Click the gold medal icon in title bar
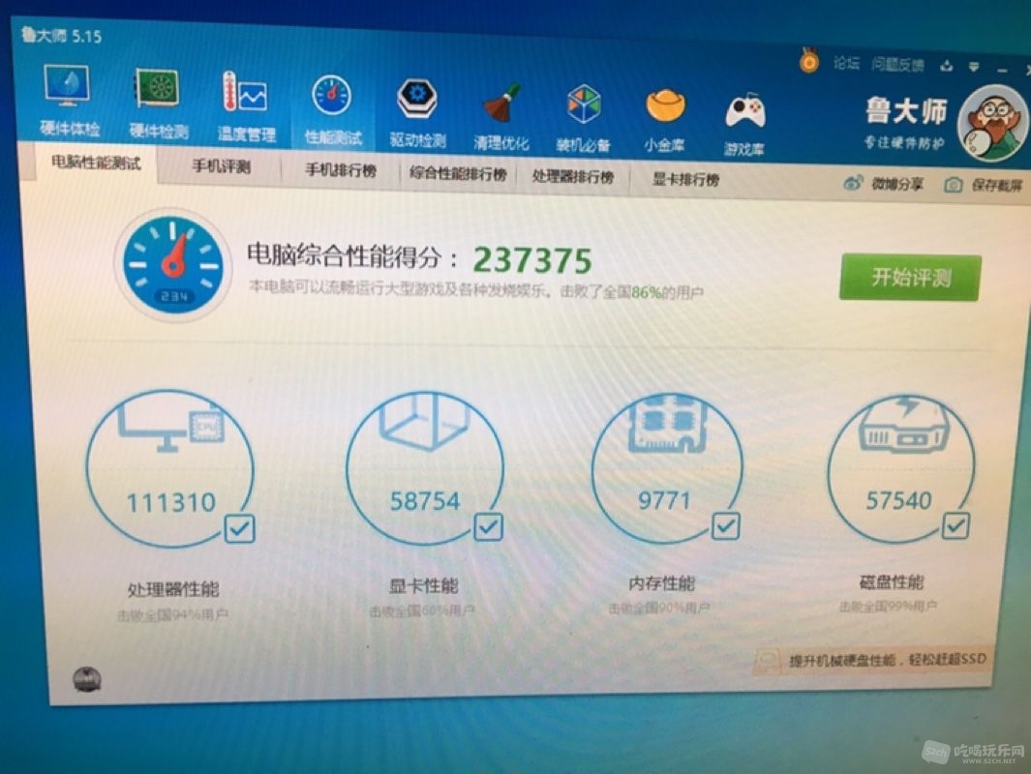 808,61
